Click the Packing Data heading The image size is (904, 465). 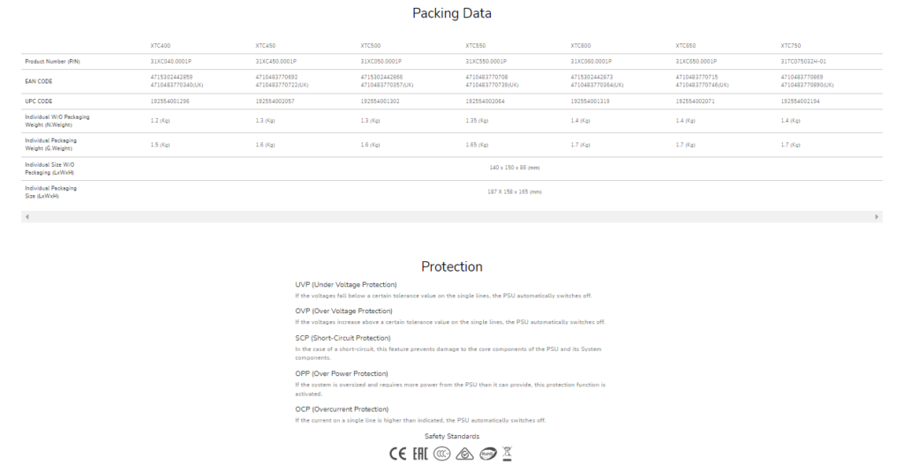452,13
